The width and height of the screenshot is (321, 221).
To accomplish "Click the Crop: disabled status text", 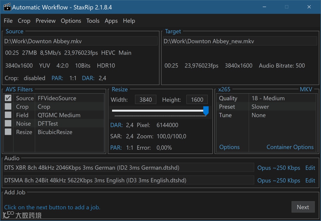I will pos(25,78).
